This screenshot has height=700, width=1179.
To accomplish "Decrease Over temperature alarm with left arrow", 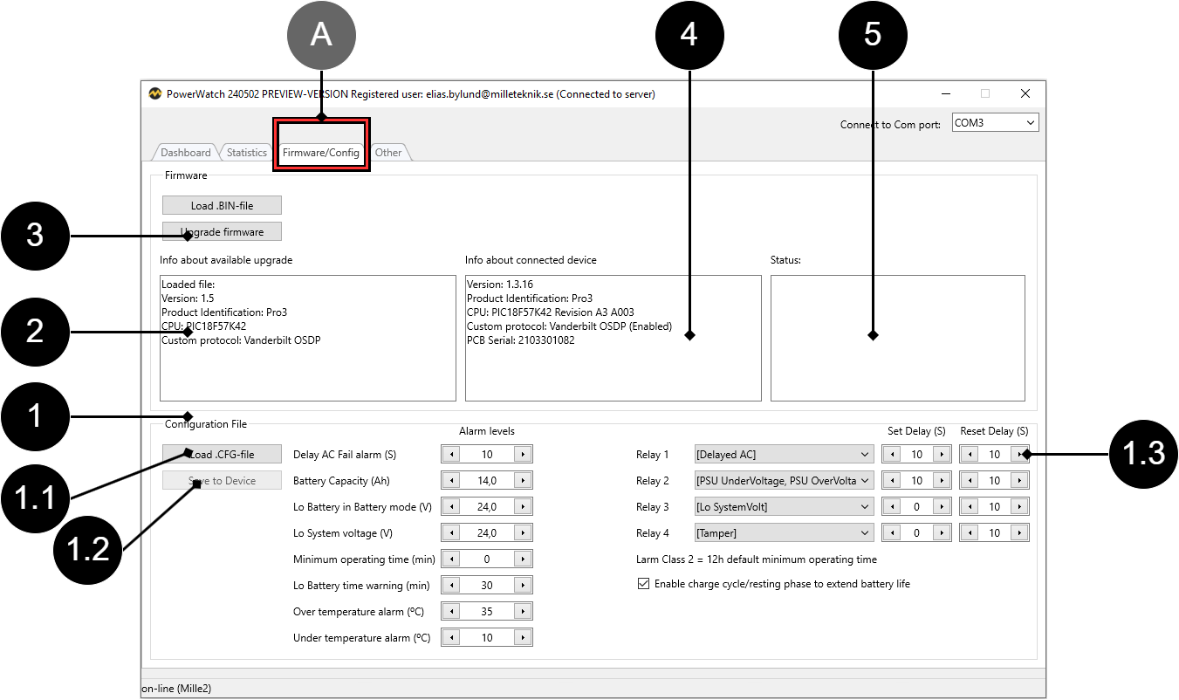I will coord(451,612).
